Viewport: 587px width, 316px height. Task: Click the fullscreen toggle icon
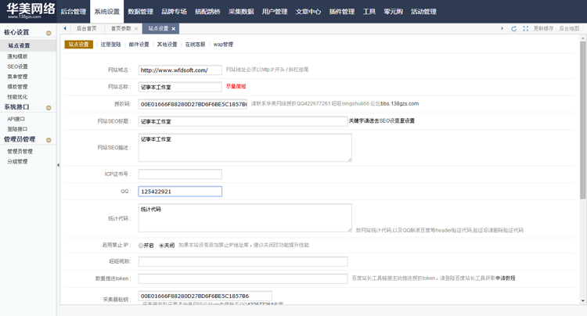point(526,28)
